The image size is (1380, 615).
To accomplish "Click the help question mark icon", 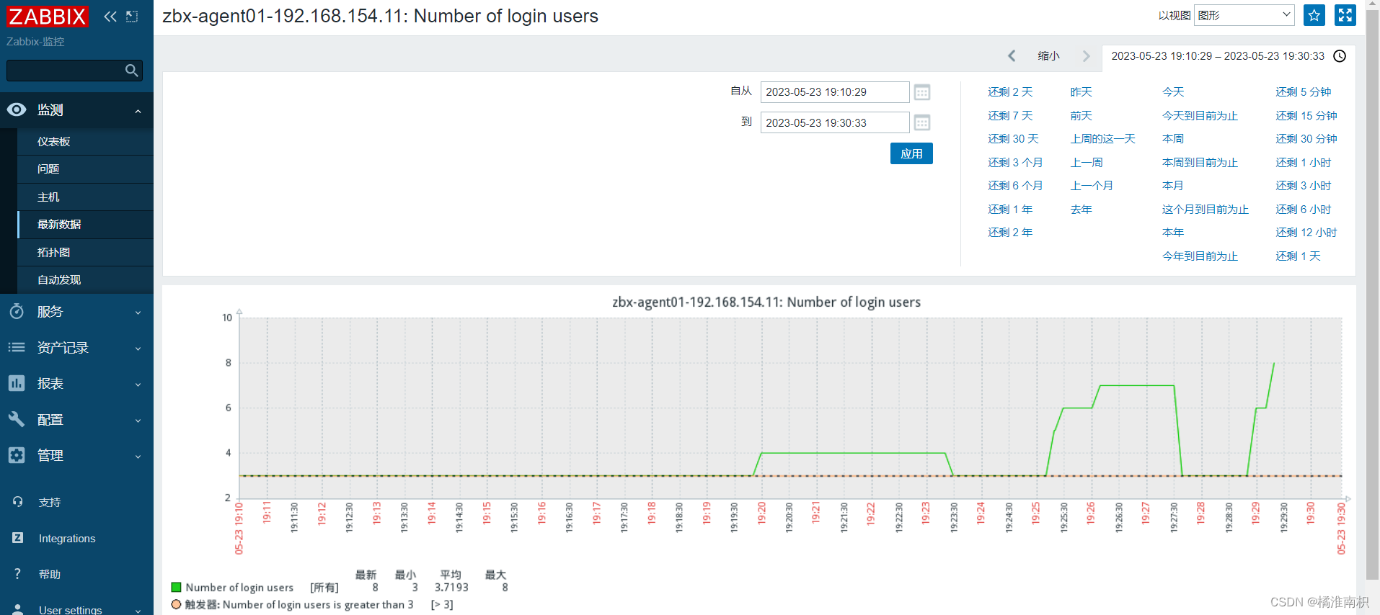I will coord(18,574).
